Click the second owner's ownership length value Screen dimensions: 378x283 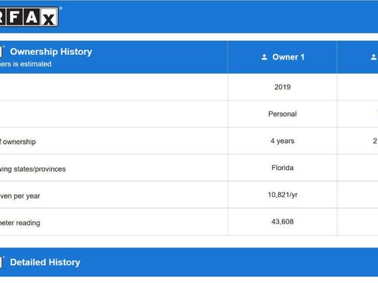tap(375, 141)
